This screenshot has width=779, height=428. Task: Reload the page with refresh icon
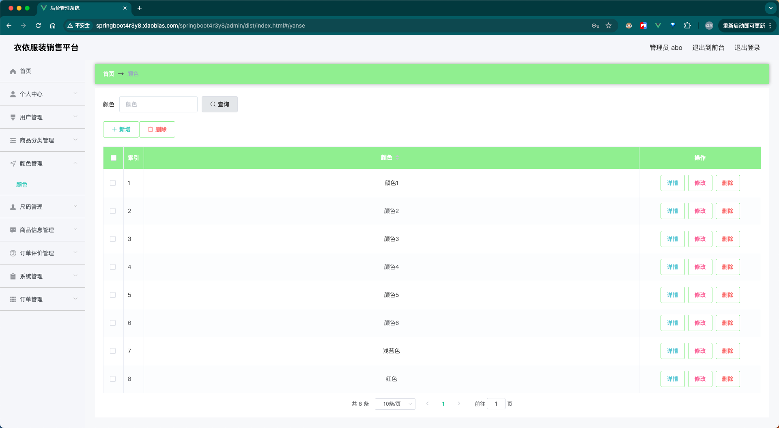[38, 26]
